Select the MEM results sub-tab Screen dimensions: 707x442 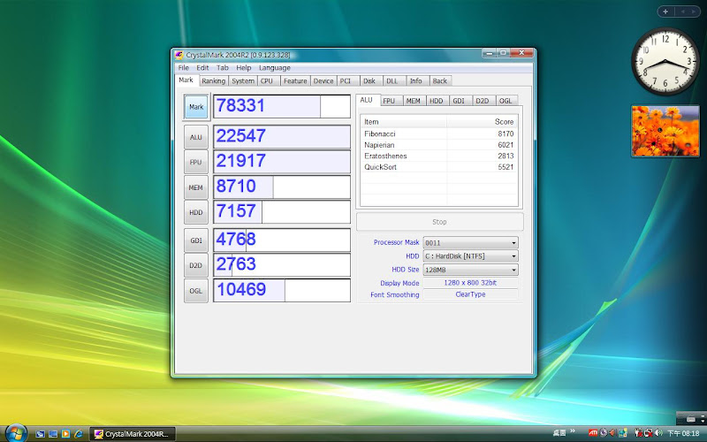pyautogui.click(x=414, y=101)
